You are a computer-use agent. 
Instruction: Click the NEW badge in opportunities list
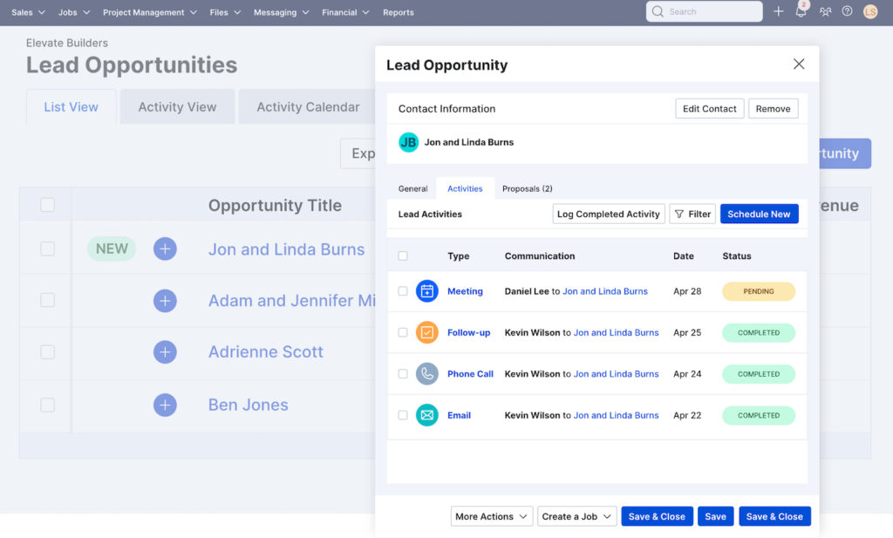(x=112, y=249)
